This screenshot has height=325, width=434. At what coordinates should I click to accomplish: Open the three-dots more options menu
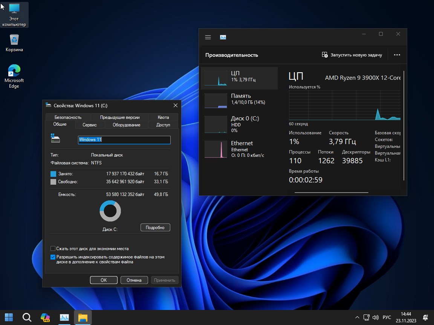pyautogui.click(x=397, y=55)
